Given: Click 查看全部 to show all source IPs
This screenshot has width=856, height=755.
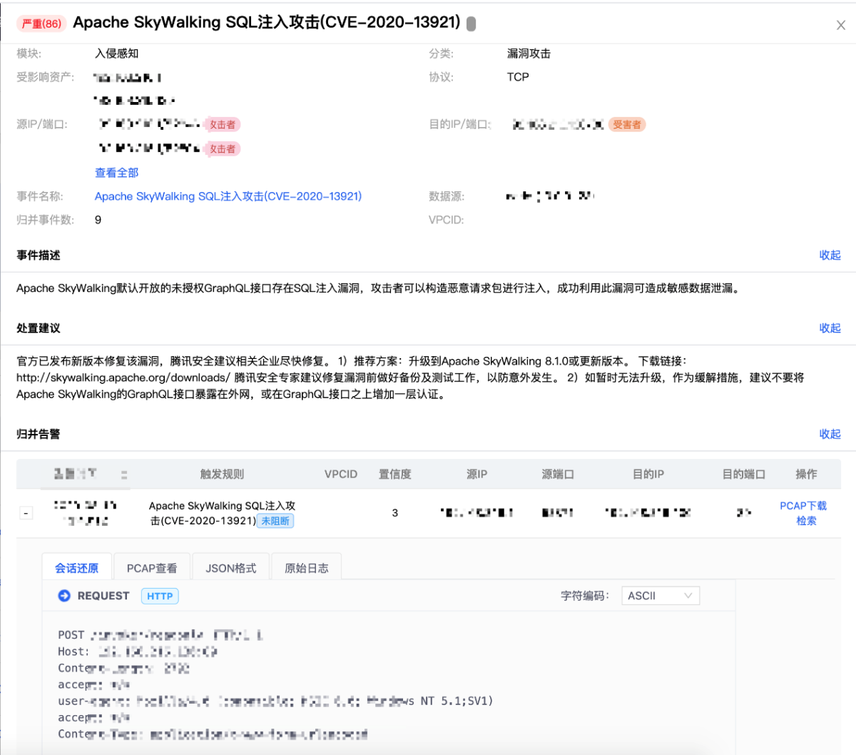Looking at the screenshot, I should pyautogui.click(x=117, y=173).
